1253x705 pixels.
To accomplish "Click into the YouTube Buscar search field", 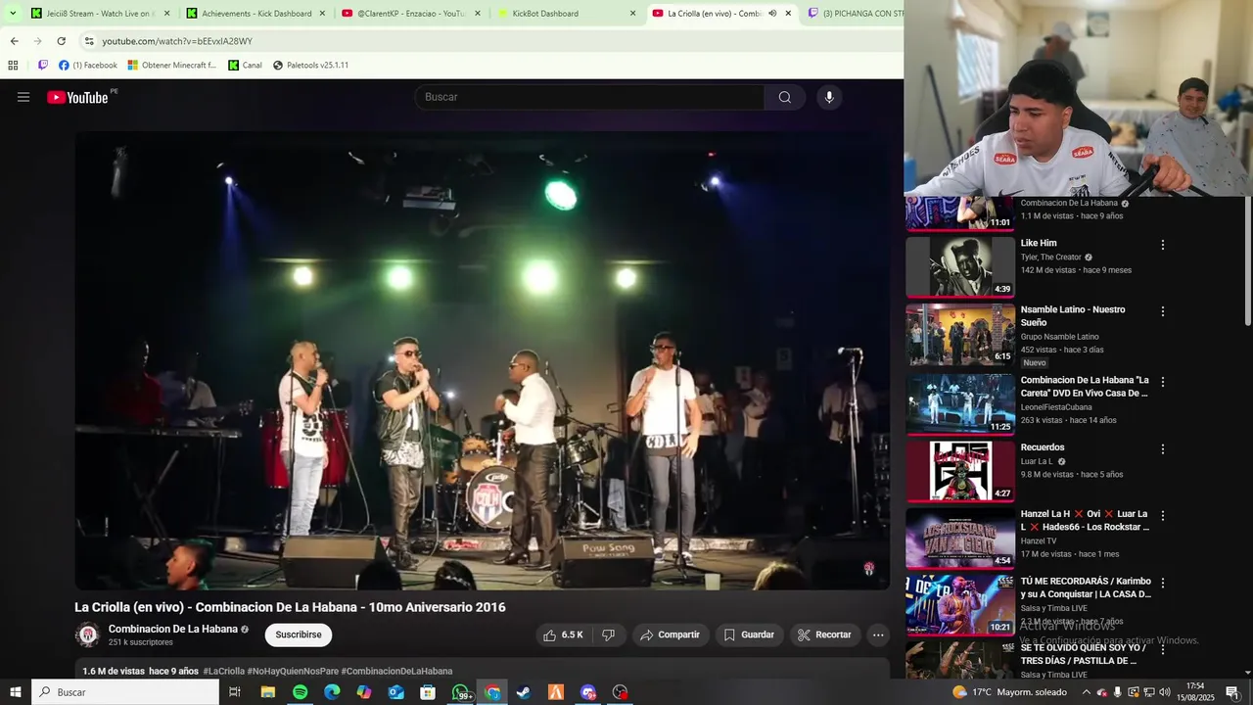I will [590, 97].
